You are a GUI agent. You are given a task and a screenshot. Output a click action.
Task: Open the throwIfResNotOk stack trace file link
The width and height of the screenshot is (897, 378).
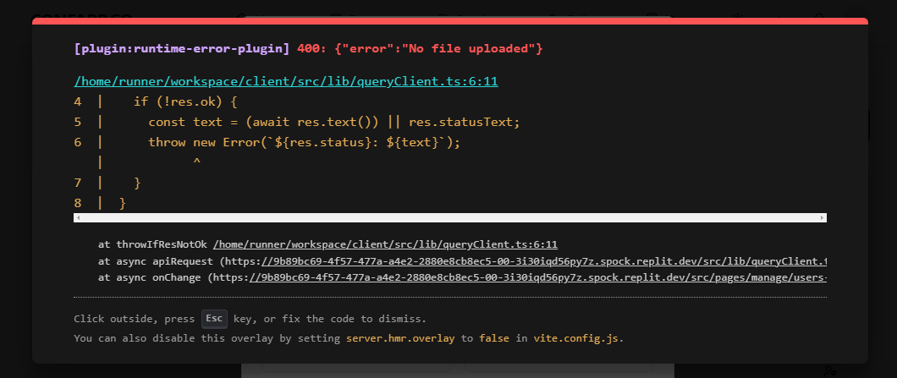tap(385, 244)
